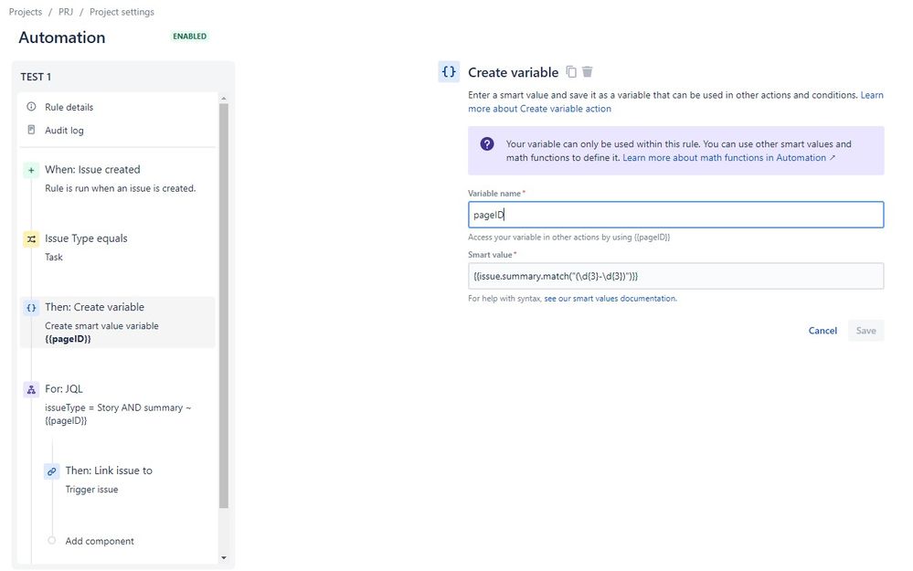Save the Create variable action

(x=865, y=331)
